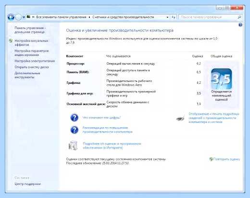The height and width of the screenshot is (198, 250).
Task: Click shield icon beside 'Повторить оценку'
Action: tap(211, 159)
